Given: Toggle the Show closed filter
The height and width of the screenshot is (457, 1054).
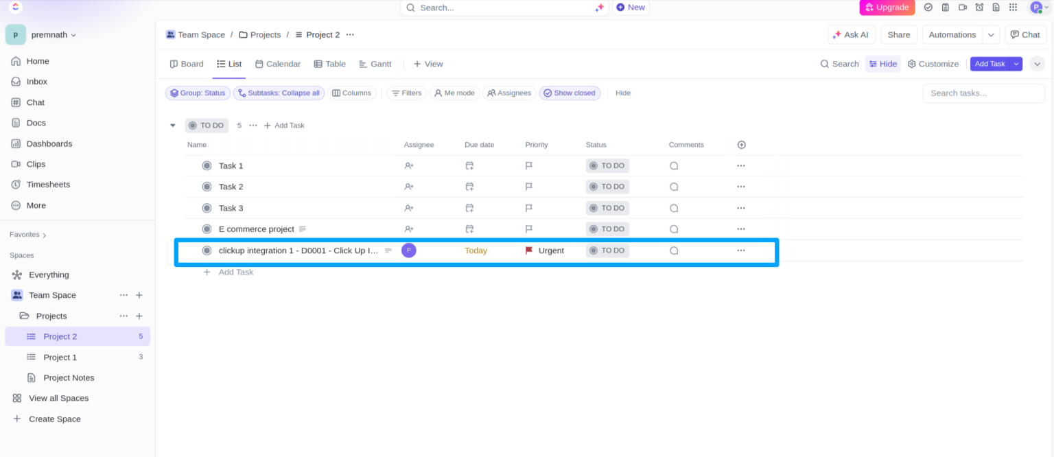Looking at the screenshot, I should 570,93.
